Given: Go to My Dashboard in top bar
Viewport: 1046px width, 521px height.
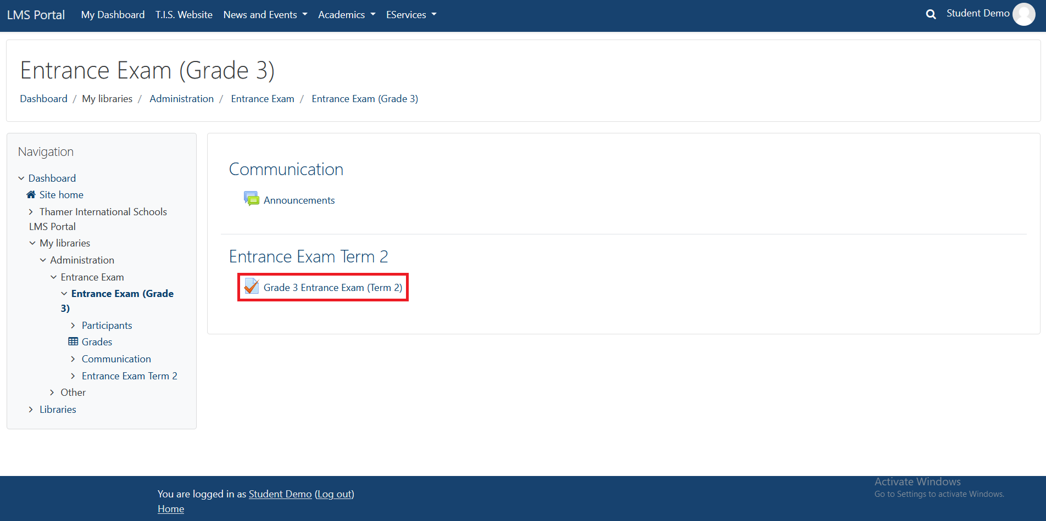Looking at the screenshot, I should tap(113, 15).
